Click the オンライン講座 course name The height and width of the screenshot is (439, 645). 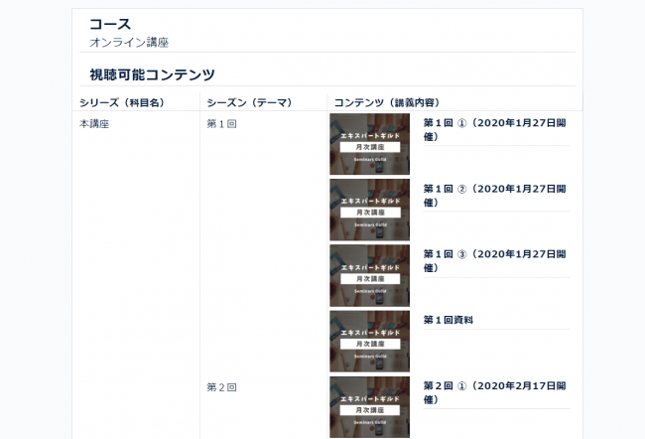pos(129,42)
